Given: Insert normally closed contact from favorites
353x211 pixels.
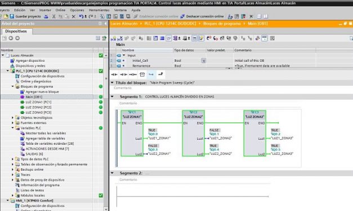Looking at the screenshot, I should point(124,74).
